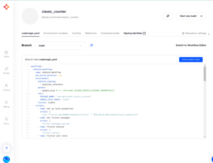Click the 'scripts:' line
This screenshot has height=163, width=213.
pyautogui.click(x=40, y=105)
